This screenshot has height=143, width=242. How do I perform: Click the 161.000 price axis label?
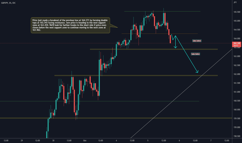237,92
